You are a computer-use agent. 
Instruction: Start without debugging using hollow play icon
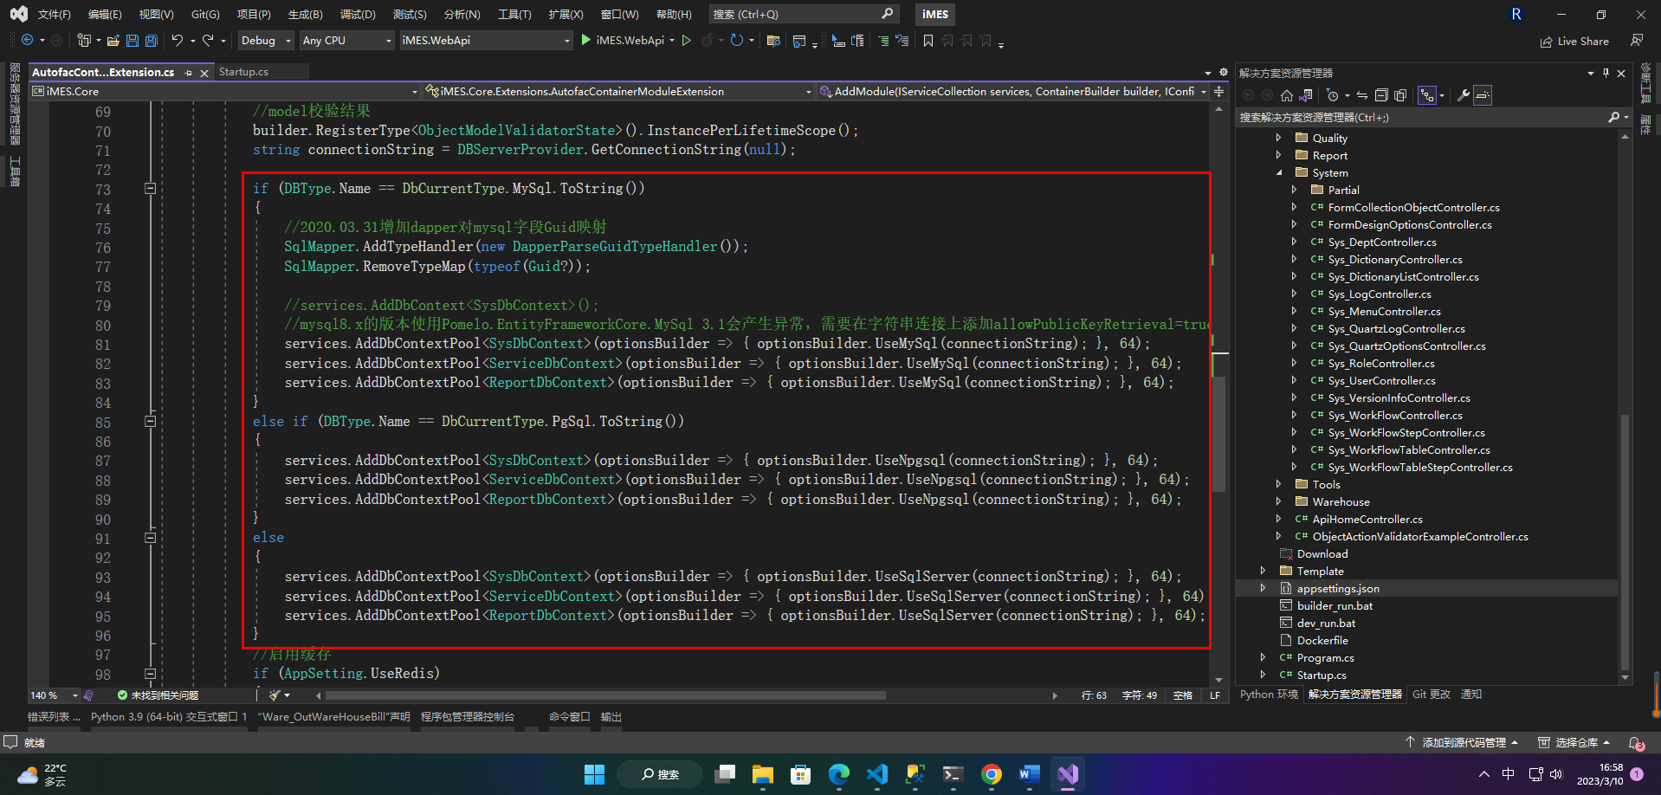coord(687,40)
